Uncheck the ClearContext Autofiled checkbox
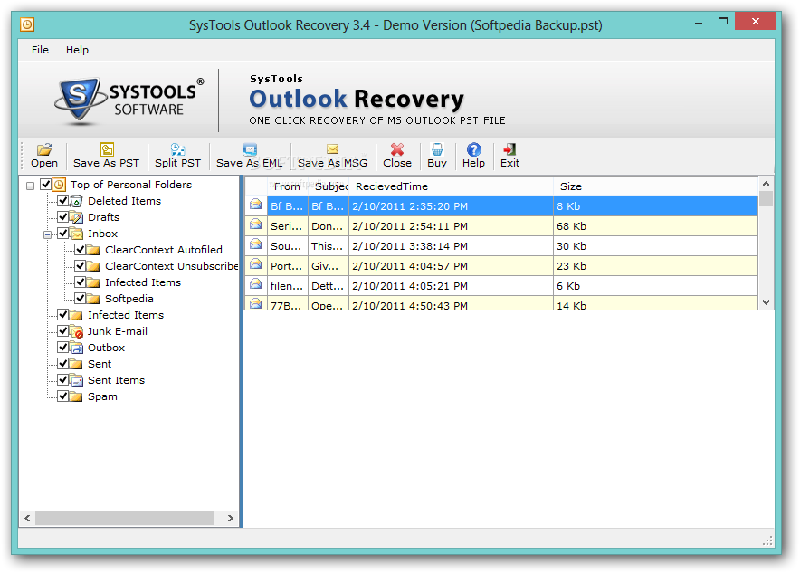 click(81, 250)
